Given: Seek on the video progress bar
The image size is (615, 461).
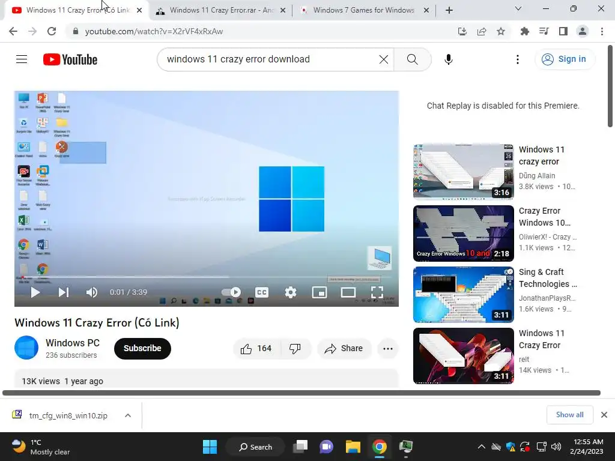Looking at the screenshot, I should pos(207,277).
